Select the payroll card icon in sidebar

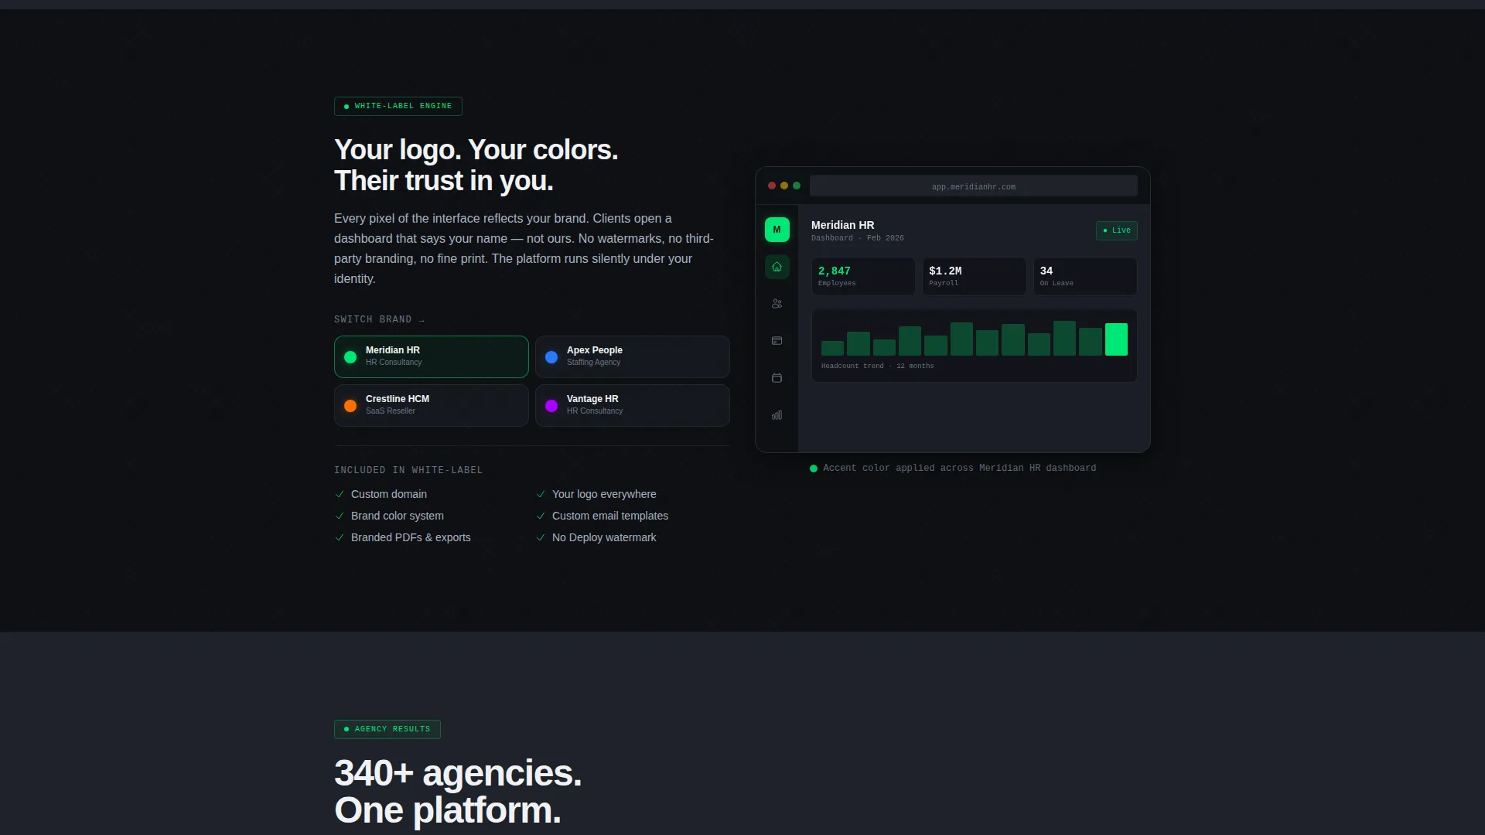click(x=777, y=341)
